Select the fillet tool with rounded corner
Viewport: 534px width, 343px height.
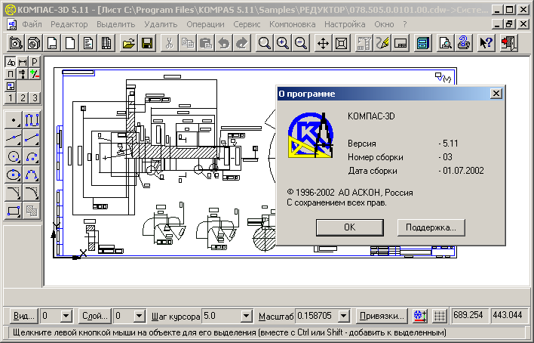point(32,193)
